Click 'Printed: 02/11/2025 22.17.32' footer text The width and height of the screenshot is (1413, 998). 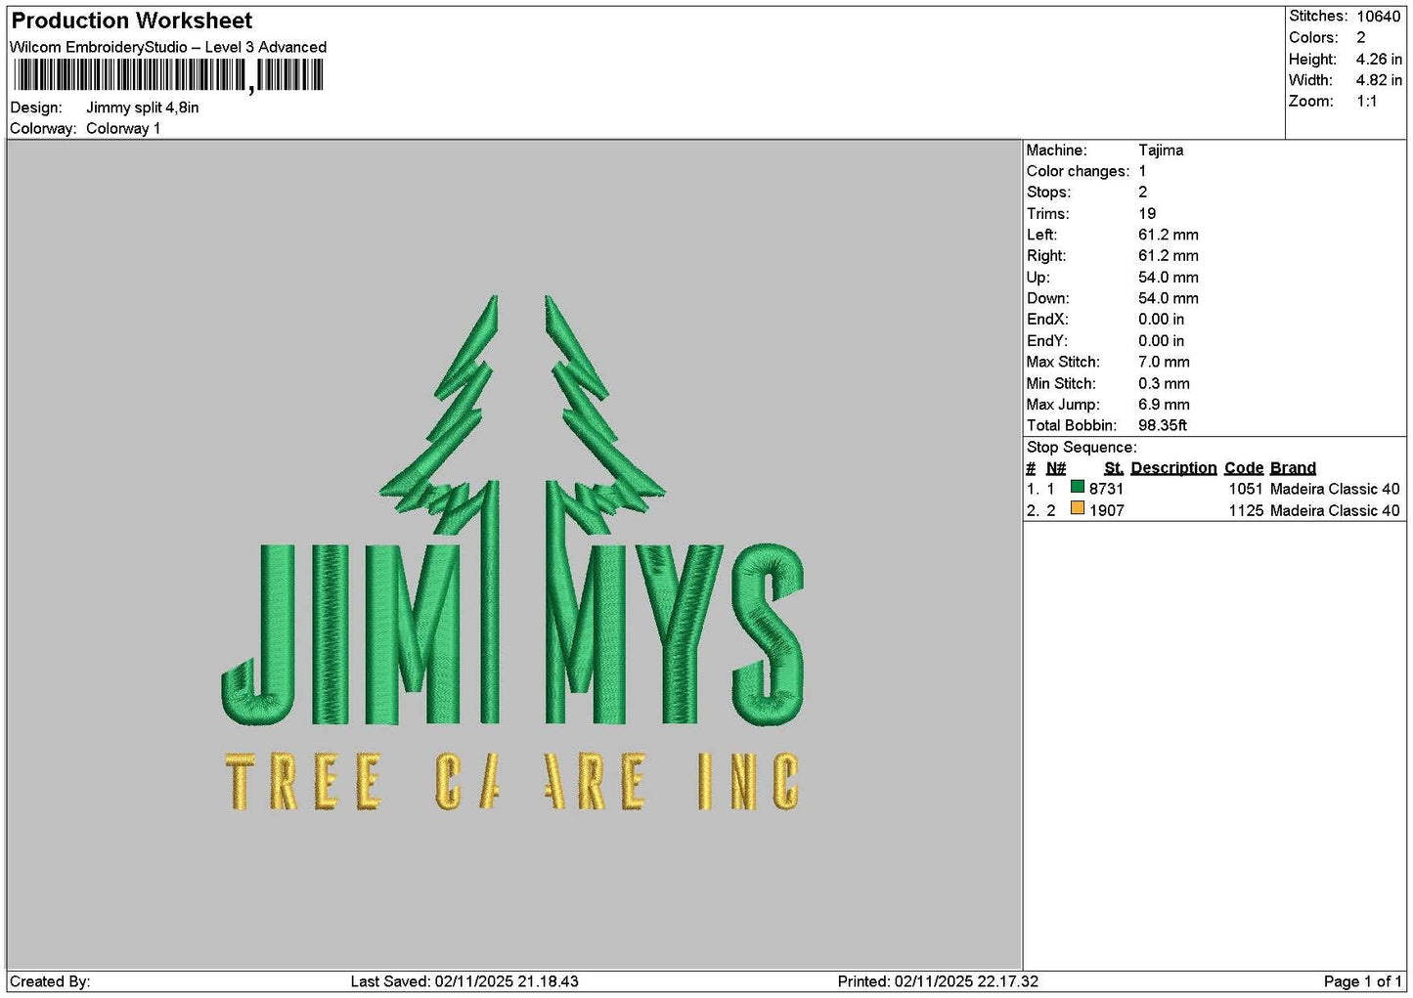938,981
